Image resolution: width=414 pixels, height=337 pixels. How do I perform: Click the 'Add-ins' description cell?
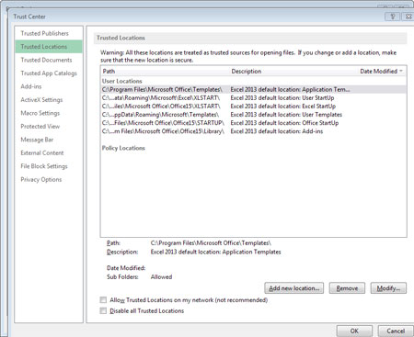[277, 131]
